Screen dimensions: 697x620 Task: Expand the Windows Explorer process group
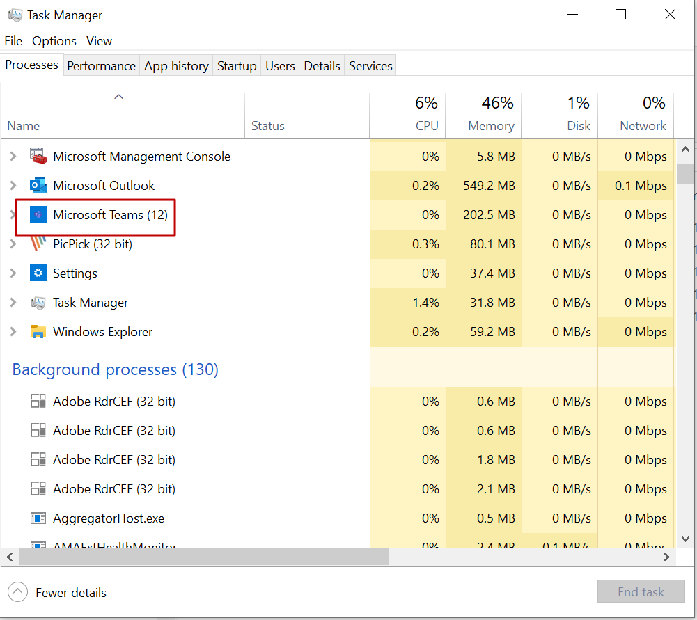(13, 332)
